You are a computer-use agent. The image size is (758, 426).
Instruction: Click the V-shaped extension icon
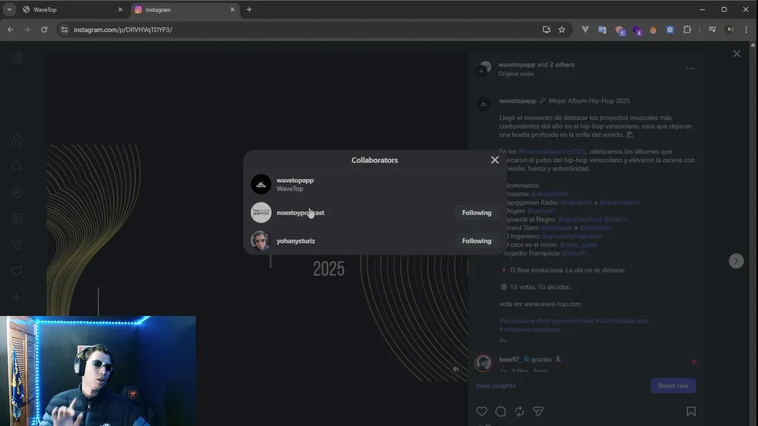(x=585, y=30)
